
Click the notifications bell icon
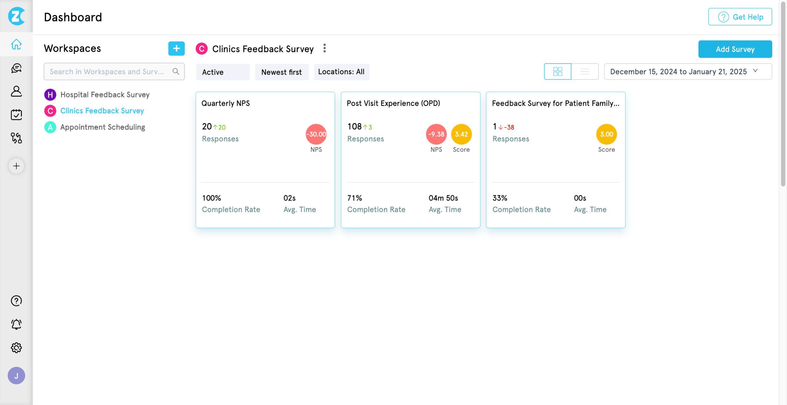[x=16, y=324]
